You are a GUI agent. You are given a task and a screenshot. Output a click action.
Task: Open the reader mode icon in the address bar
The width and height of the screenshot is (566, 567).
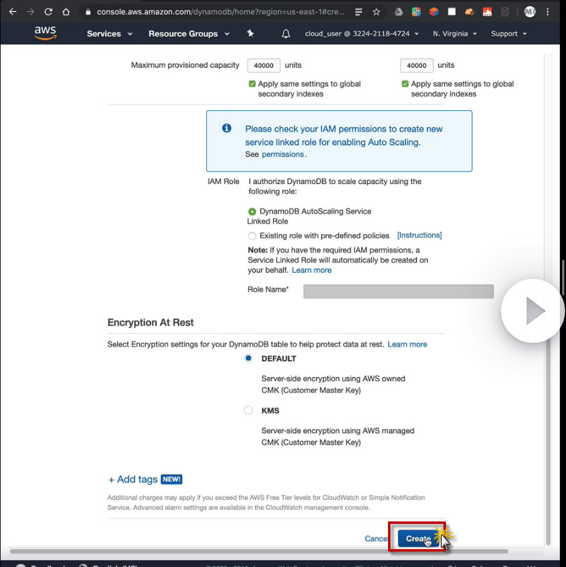click(358, 12)
